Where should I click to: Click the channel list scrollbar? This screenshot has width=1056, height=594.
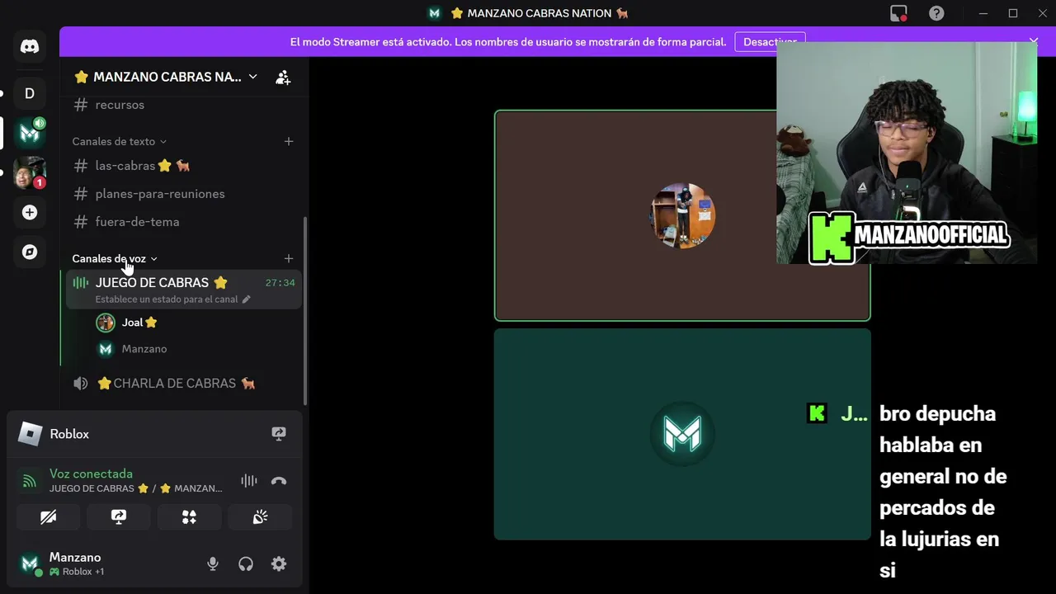click(305, 311)
